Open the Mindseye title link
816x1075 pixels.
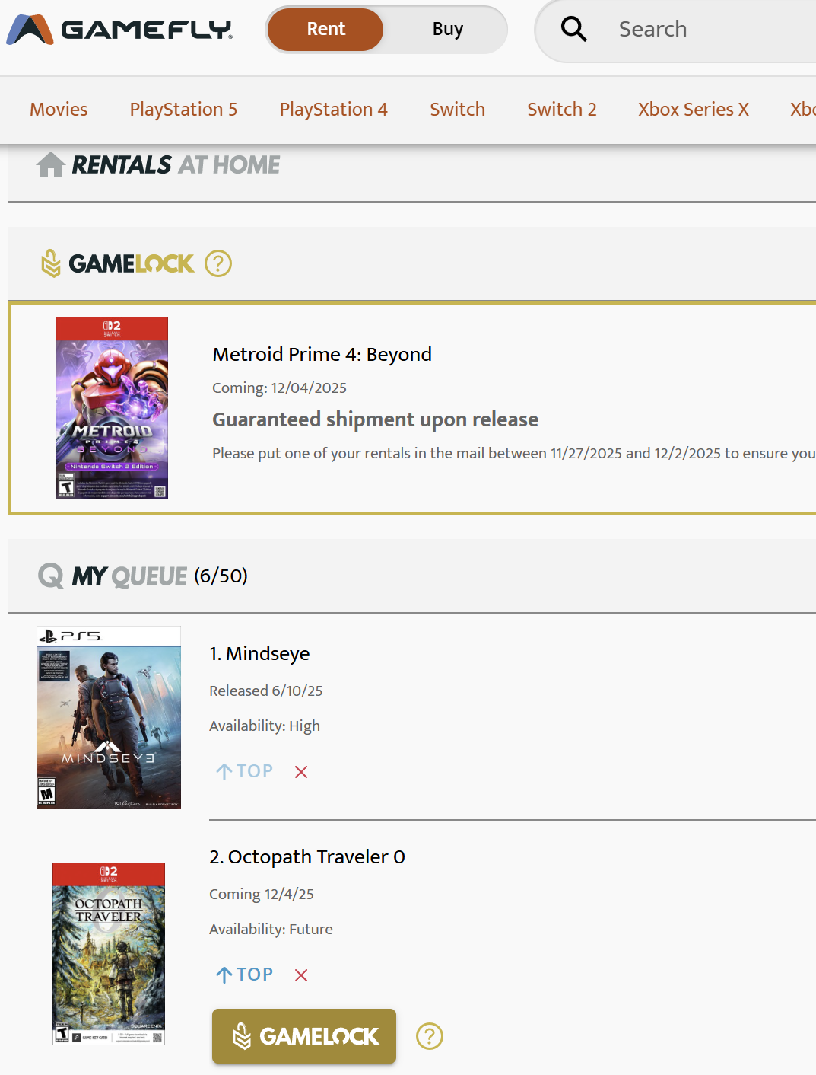[259, 654]
